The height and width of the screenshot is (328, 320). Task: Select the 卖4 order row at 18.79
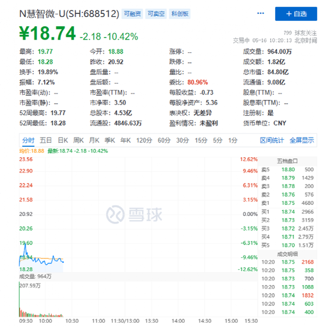287,178
